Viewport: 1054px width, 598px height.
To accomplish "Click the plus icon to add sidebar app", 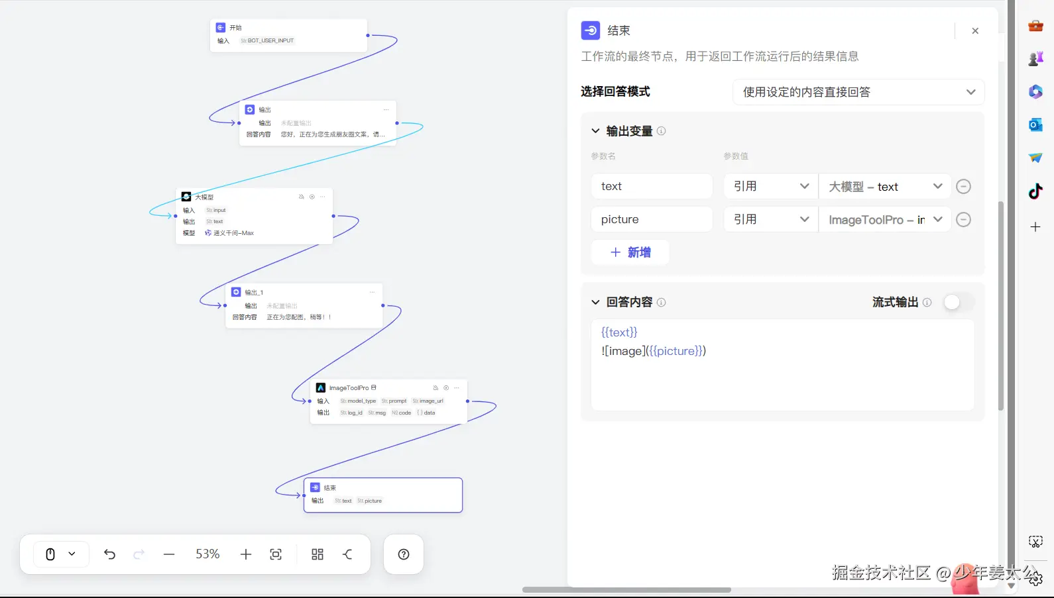I will (1035, 227).
